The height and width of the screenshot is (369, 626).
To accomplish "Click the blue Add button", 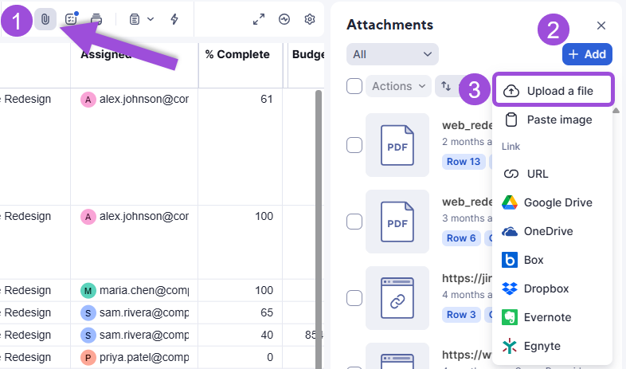I will point(587,54).
